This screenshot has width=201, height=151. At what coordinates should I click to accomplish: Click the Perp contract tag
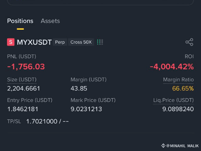(x=60, y=42)
